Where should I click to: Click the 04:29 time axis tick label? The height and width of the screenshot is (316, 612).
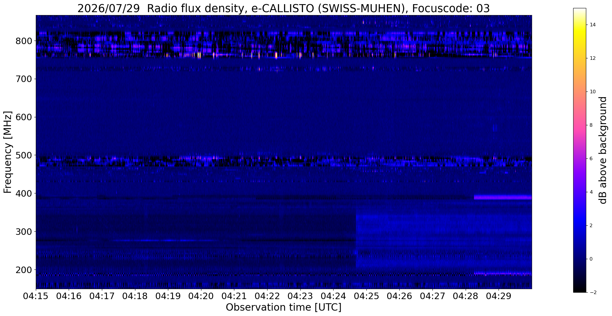click(499, 296)
